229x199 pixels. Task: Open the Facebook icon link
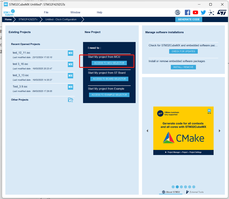[187, 12]
